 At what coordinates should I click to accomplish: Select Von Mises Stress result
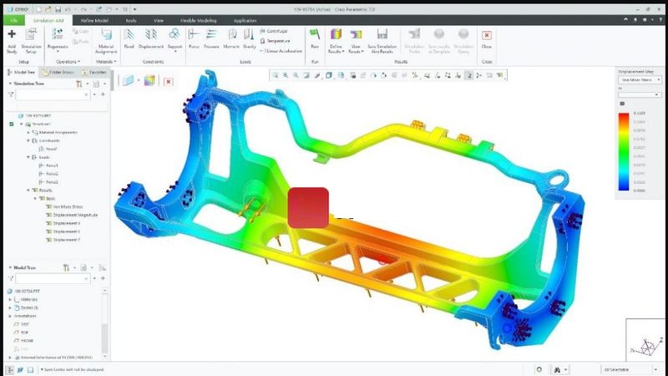(x=64, y=206)
